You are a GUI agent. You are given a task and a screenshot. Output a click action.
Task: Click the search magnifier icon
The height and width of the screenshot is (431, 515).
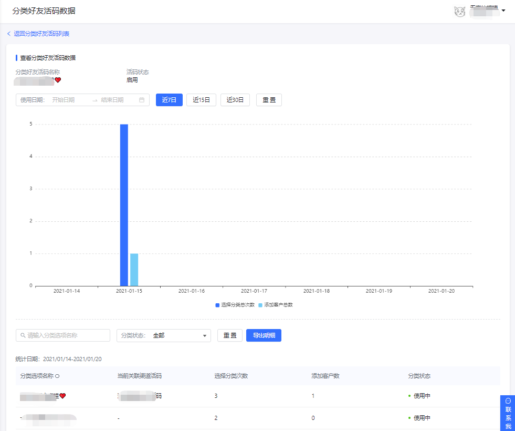(23, 335)
